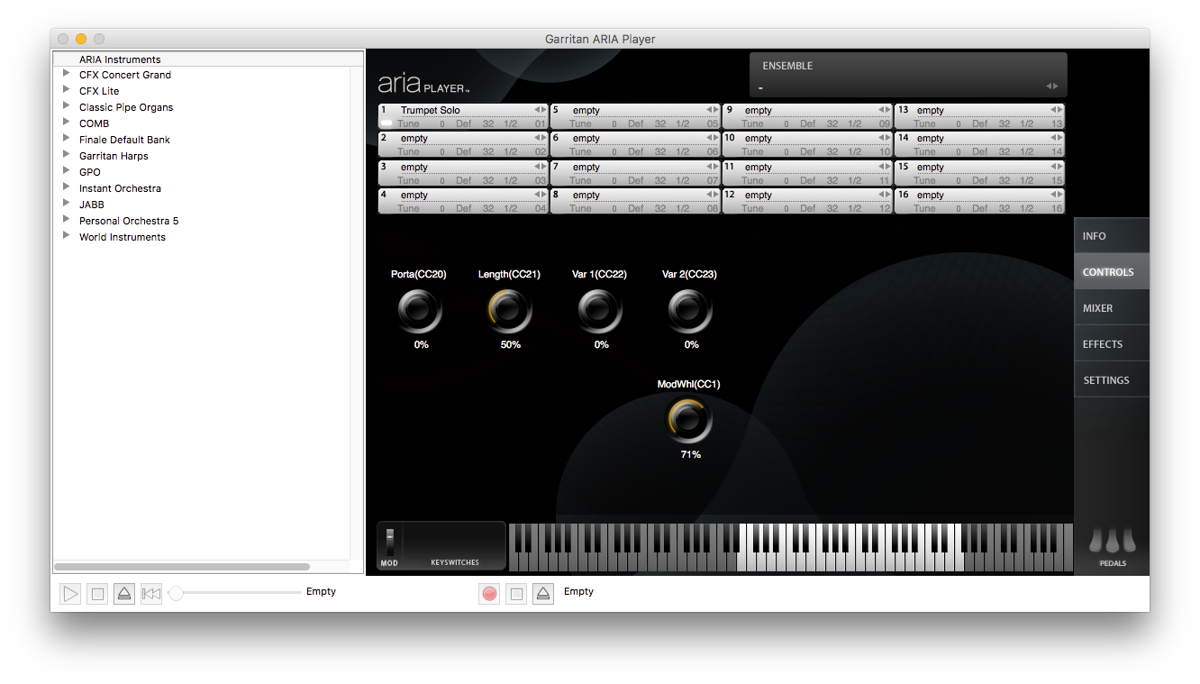Click the MOD wheel strip
The image size is (1200, 684).
pos(390,543)
